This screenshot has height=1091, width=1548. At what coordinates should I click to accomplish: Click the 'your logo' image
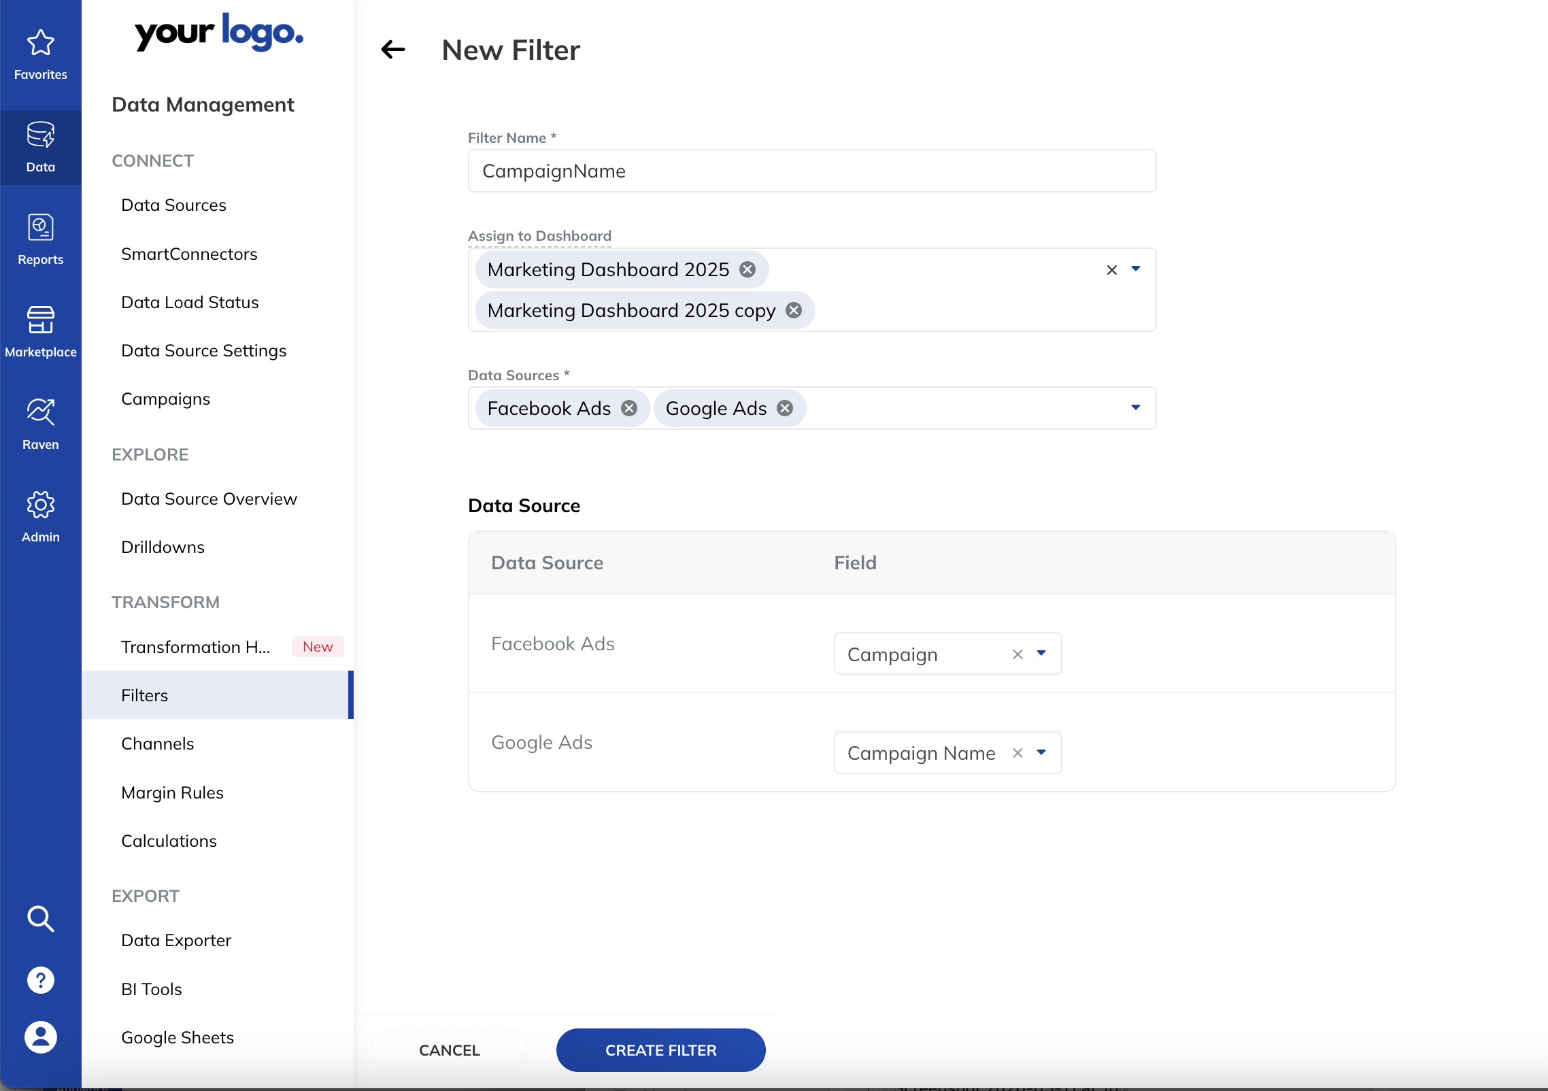218,32
